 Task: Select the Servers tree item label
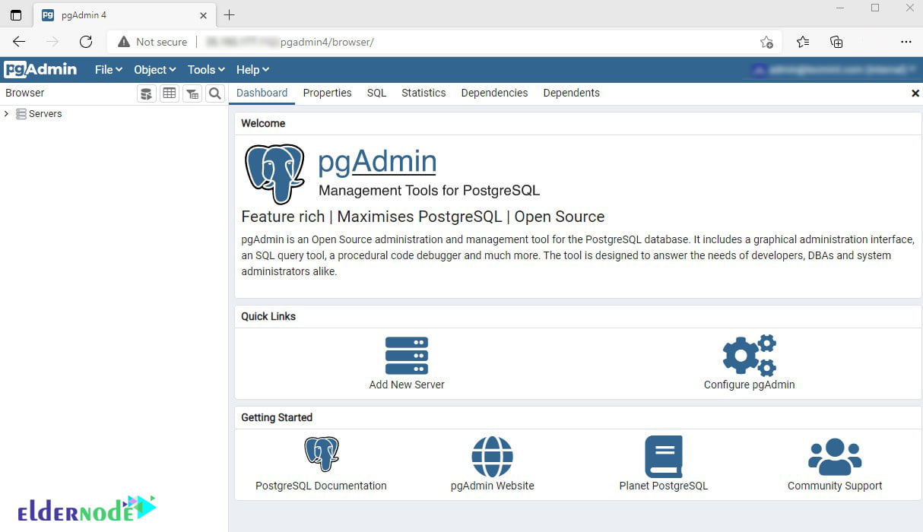pyautogui.click(x=45, y=114)
